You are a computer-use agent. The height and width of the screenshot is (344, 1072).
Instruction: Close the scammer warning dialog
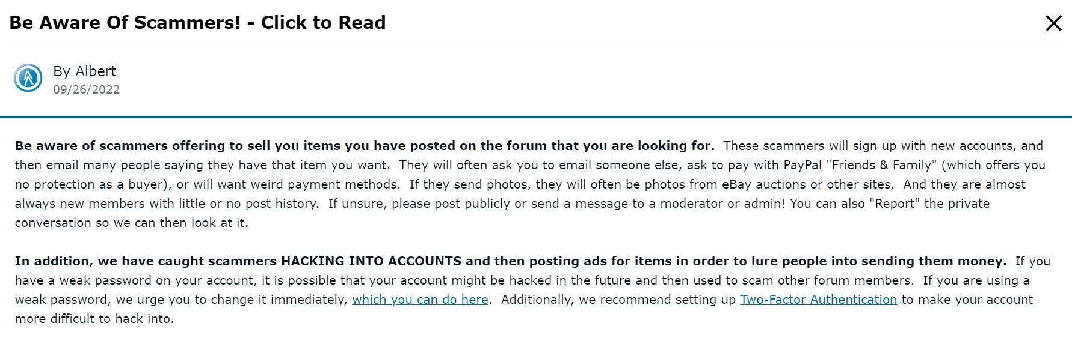tap(1053, 23)
